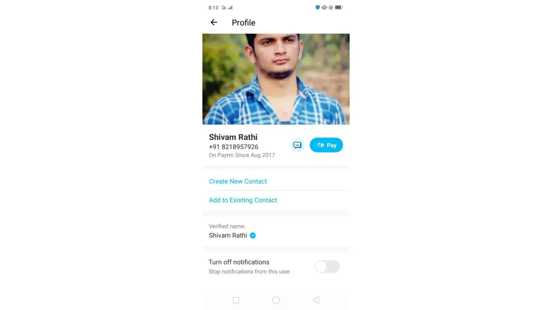Open chat with the message icon

point(297,145)
